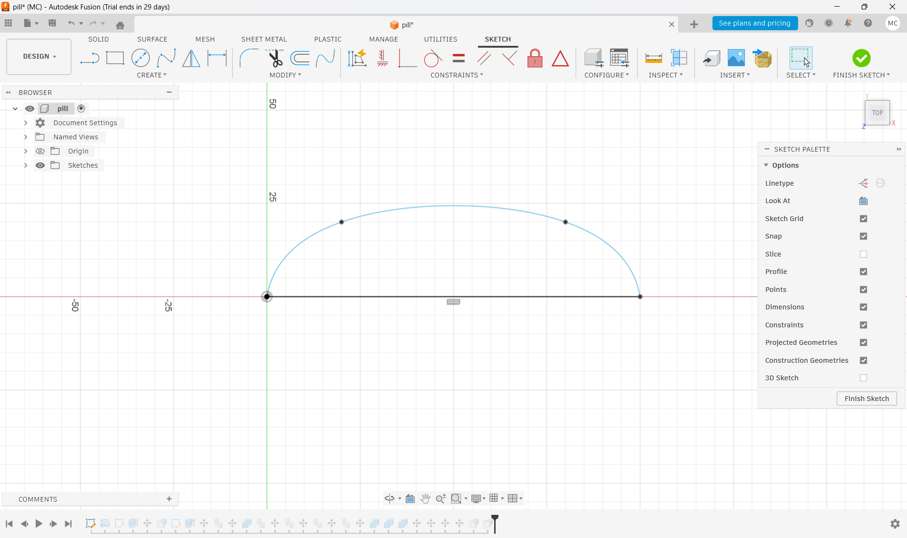Select the Trim tool in Modify
Image resolution: width=907 pixels, height=538 pixels.
click(275, 58)
